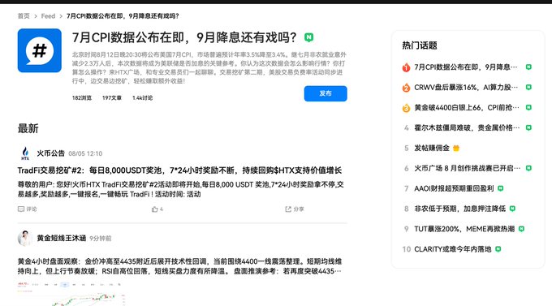552x306 pixels.
Task: Open the 黄金短线王沐涵 author name
Action: (x=62, y=239)
